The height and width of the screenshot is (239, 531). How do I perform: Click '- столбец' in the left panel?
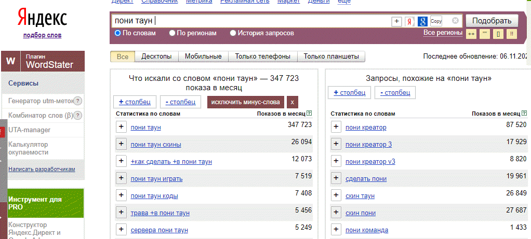pos(180,102)
